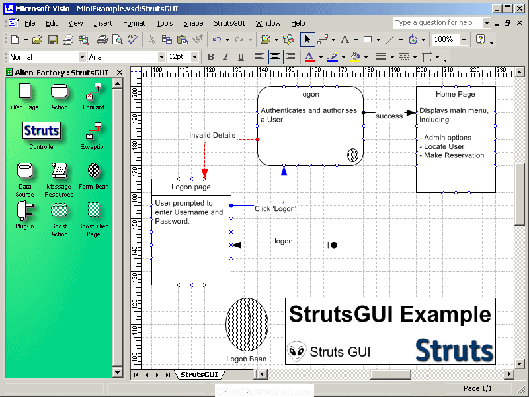Click the Undo arrow
The width and height of the screenshot is (529, 397).
[217, 40]
